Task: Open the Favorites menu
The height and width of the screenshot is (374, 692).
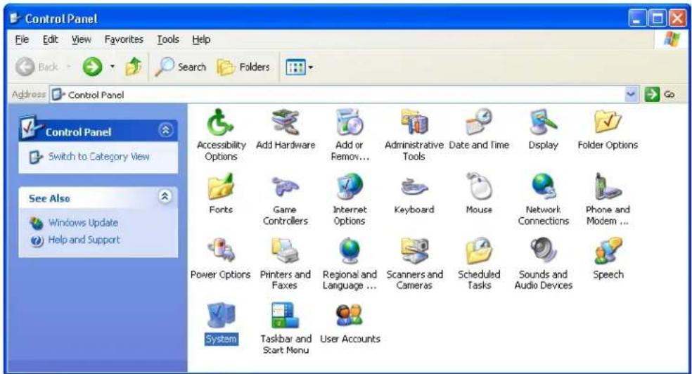Action: (124, 39)
